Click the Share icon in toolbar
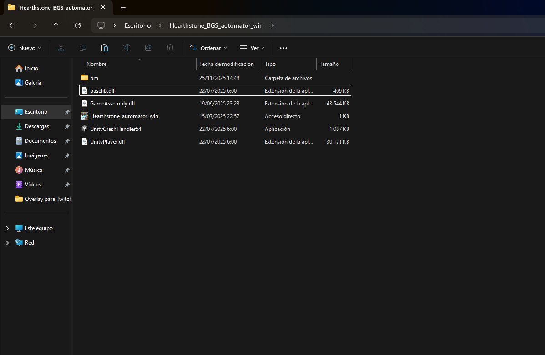The width and height of the screenshot is (545, 355). tap(148, 48)
